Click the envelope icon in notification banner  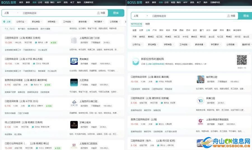136,61
